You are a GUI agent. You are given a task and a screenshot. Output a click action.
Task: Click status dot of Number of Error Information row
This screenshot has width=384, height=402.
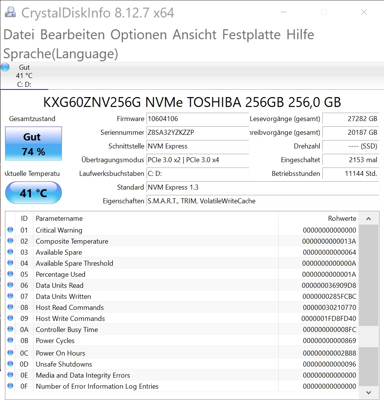pos(10,386)
